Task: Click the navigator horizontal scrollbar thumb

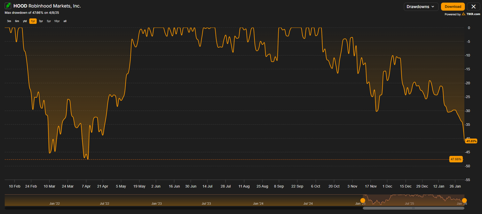Action: pos(414,208)
